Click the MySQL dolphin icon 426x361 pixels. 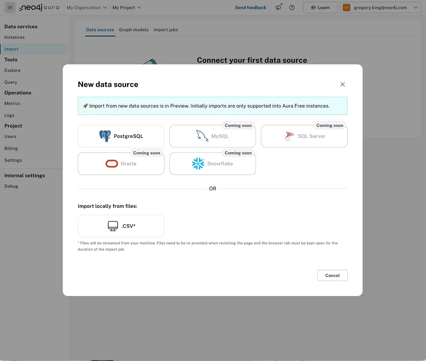click(x=202, y=136)
